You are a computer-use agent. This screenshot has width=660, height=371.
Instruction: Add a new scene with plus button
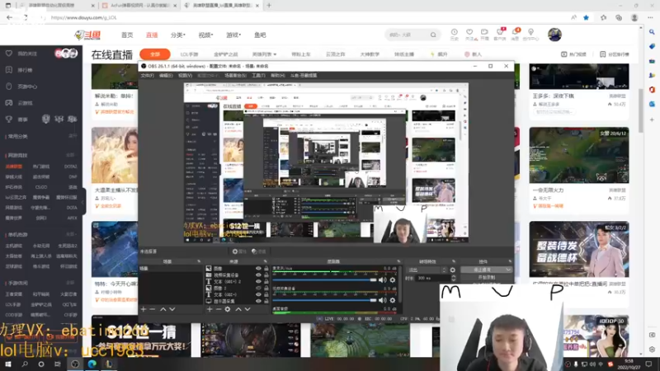144,309
